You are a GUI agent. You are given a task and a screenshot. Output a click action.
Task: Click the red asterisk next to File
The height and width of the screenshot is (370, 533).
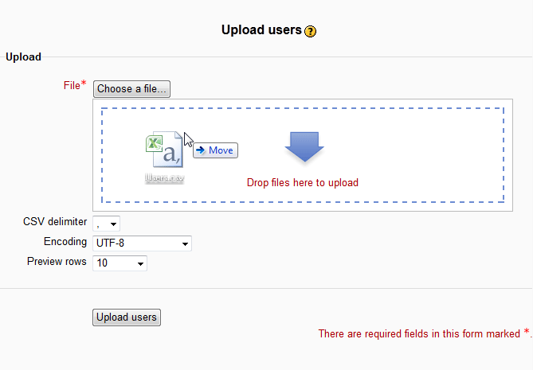point(84,84)
